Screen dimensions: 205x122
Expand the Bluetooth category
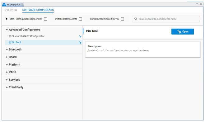pyautogui.click(x=7, y=49)
